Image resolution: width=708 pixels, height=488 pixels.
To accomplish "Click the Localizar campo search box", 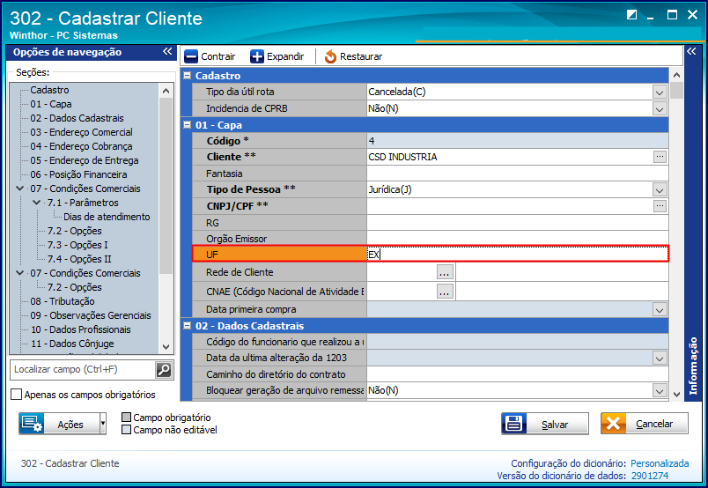I will click(83, 370).
